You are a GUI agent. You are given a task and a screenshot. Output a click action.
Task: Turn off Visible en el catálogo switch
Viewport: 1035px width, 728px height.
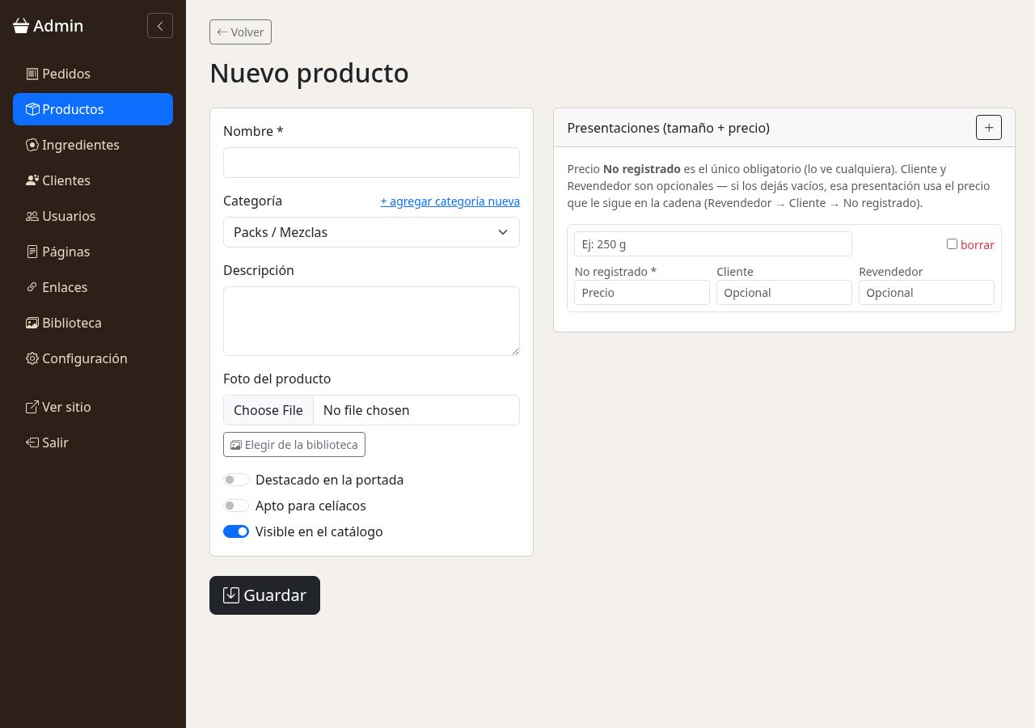236,531
